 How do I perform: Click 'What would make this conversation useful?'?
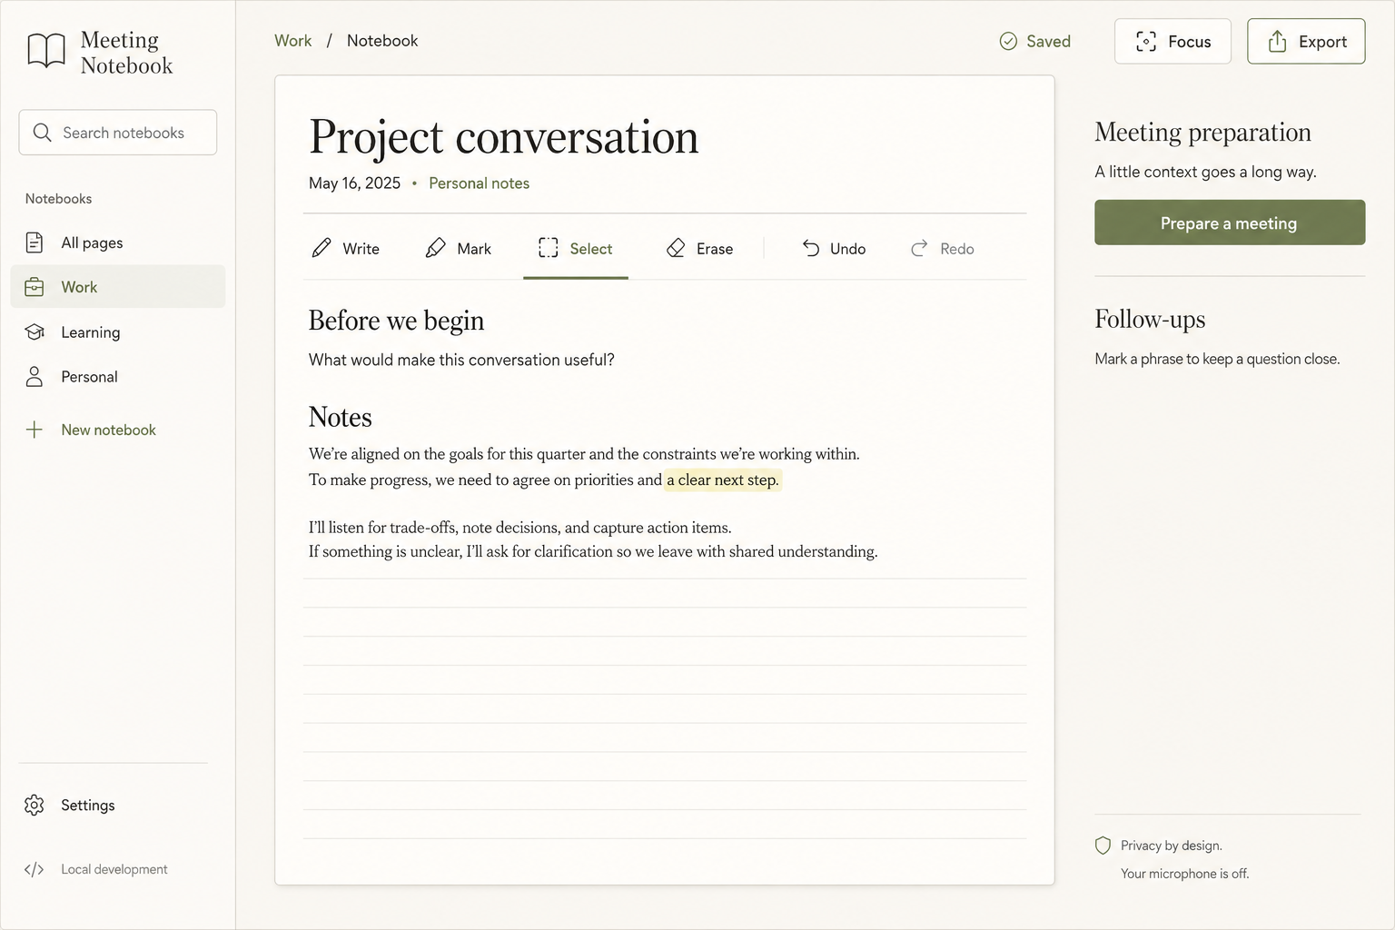(461, 360)
